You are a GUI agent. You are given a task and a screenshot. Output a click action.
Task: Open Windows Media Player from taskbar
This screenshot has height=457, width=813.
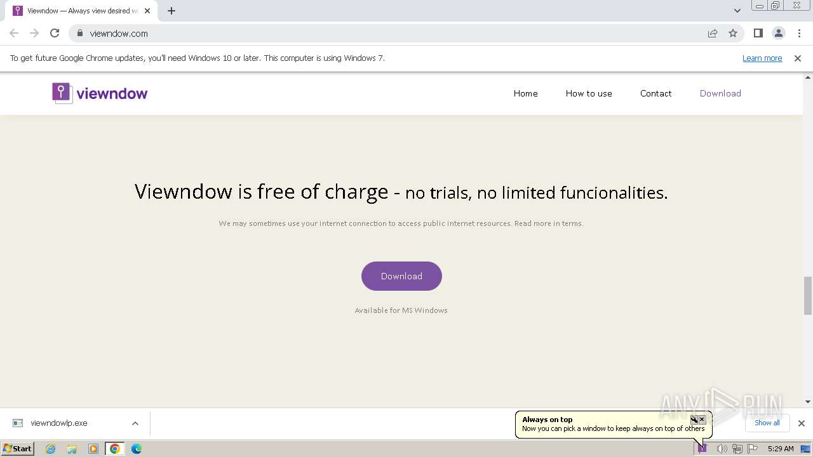pos(93,449)
